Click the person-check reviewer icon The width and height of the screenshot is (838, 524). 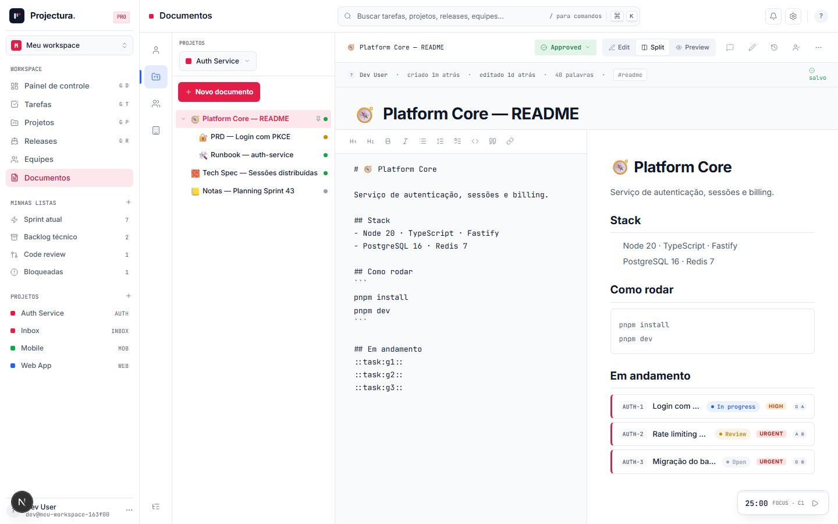click(796, 48)
